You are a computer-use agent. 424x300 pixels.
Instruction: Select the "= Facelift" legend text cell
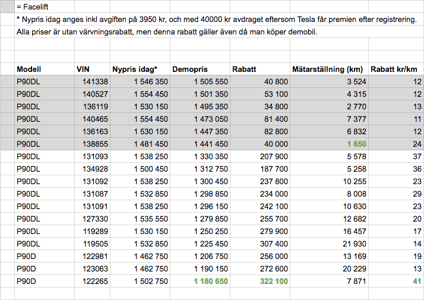point(36,7)
